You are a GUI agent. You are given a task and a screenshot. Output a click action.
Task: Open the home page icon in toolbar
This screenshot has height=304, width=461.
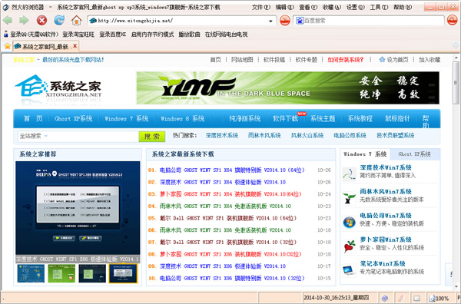[76, 20]
